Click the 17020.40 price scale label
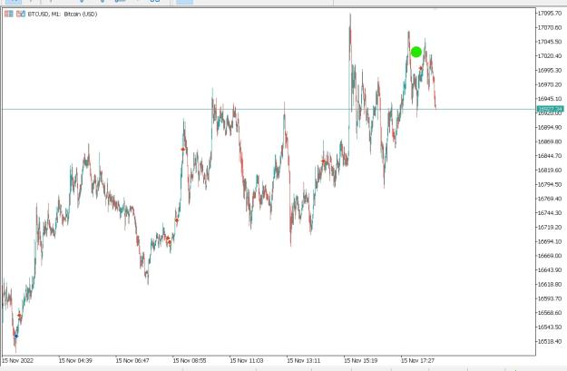567x371 pixels. (550, 55)
